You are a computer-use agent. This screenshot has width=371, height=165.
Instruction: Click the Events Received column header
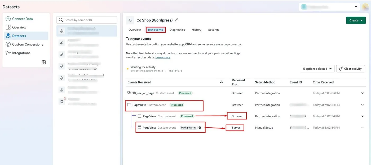click(139, 82)
